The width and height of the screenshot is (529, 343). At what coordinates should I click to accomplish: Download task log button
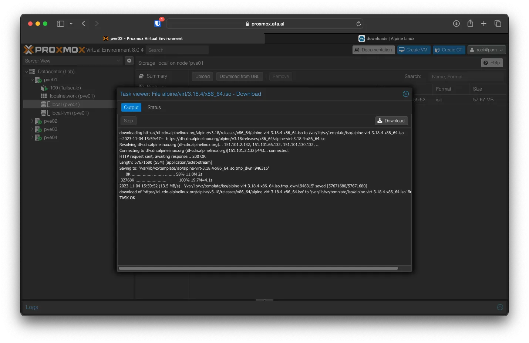pos(391,121)
